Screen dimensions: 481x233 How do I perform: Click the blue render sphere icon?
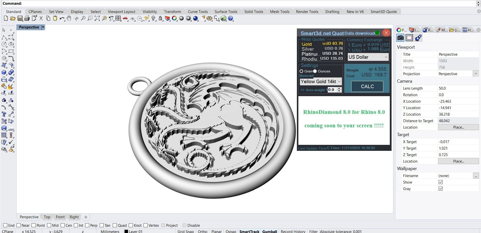(x=196, y=18)
